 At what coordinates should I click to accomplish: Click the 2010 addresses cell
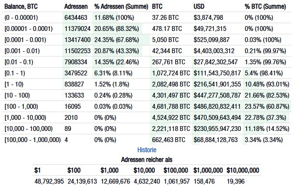pyautogui.click(x=71, y=117)
